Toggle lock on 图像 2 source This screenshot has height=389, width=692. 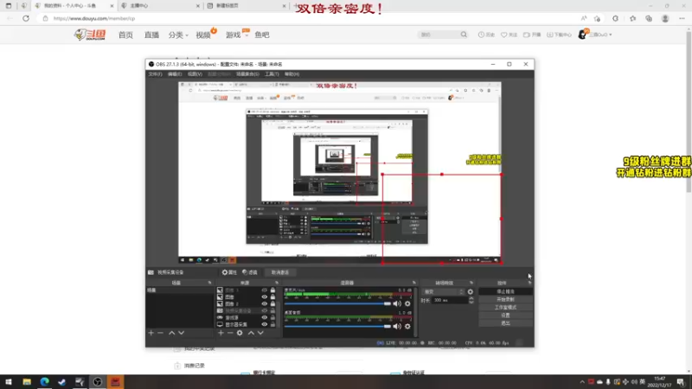272,304
